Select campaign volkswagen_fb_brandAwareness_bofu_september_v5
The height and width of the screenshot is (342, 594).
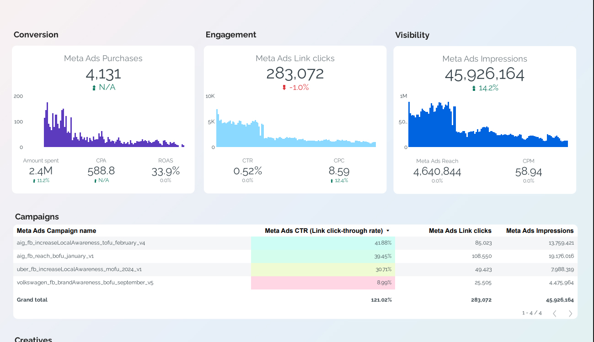click(x=85, y=283)
